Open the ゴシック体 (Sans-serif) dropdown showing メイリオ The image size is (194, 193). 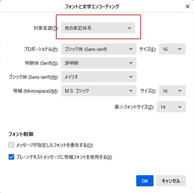point(99,77)
